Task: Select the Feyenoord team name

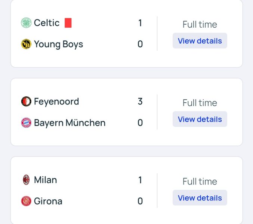Action: click(56, 102)
